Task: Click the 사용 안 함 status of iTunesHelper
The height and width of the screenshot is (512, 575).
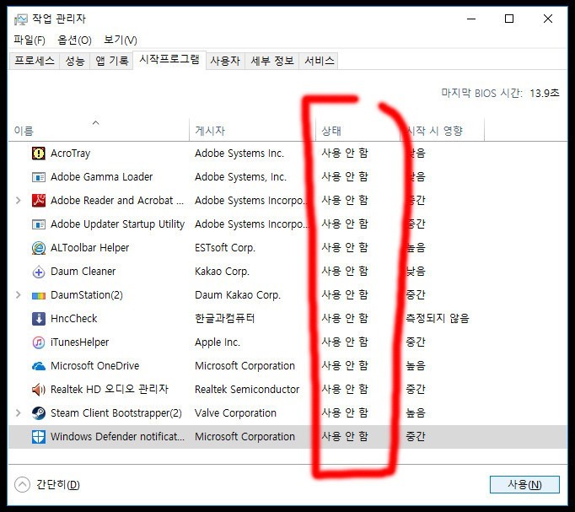Action: pos(345,342)
